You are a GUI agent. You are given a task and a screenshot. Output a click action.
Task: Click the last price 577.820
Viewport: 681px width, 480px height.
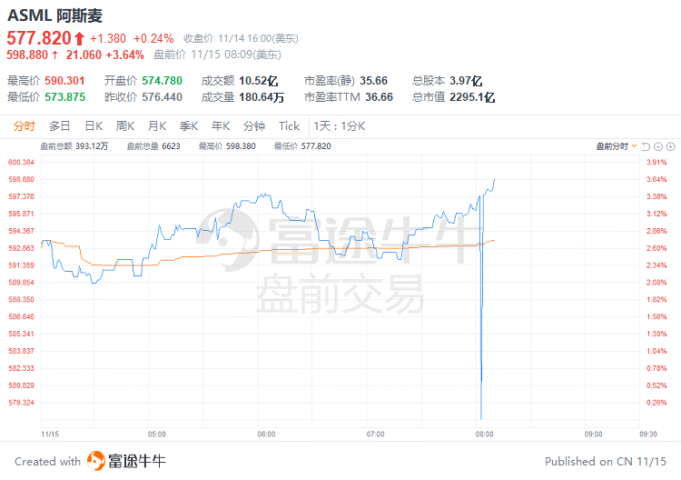click(39, 38)
